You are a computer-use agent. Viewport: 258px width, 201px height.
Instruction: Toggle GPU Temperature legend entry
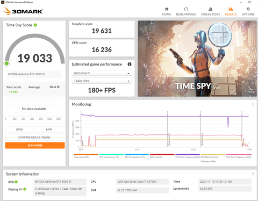[x=137, y=156]
